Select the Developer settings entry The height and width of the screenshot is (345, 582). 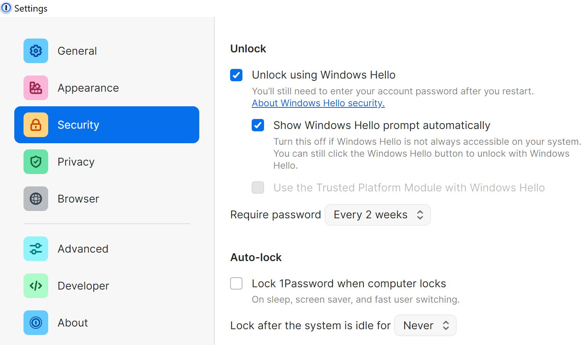[83, 285]
